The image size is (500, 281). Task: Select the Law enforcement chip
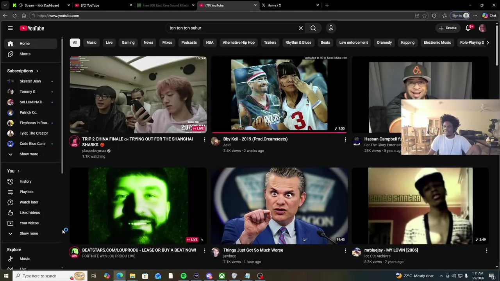tap(354, 43)
